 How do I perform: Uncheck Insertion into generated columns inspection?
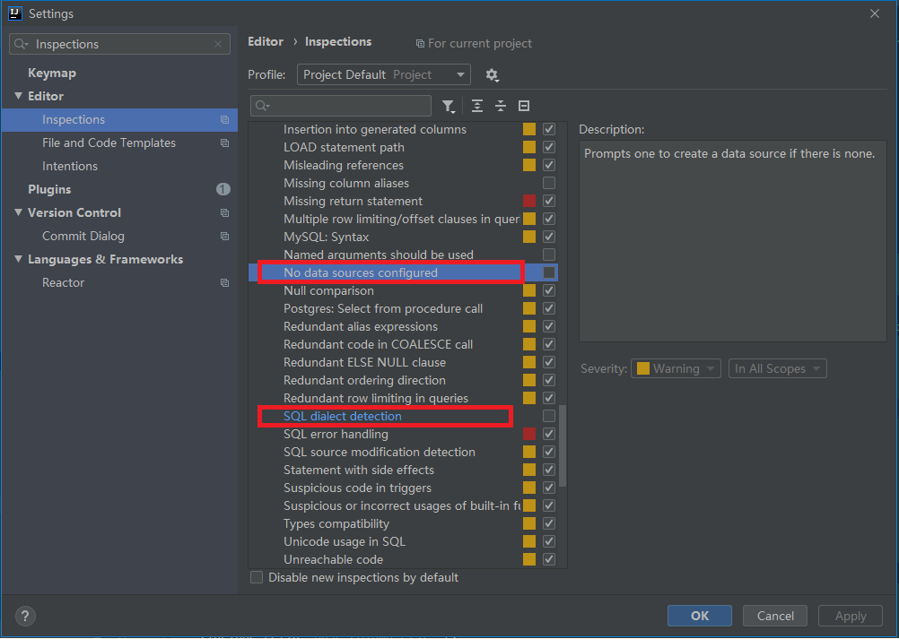coord(549,129)
